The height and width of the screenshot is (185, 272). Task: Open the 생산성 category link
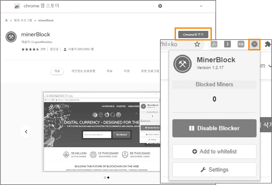pyautogui.click(x=54, y=49)
